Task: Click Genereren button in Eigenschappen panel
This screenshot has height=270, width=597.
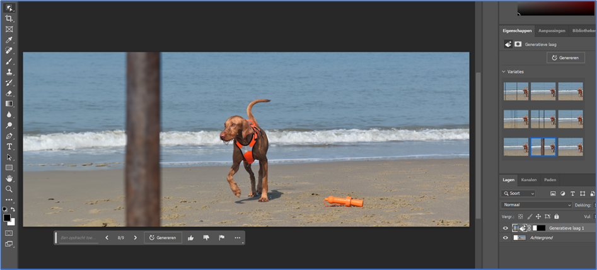Action: point(565,58)
